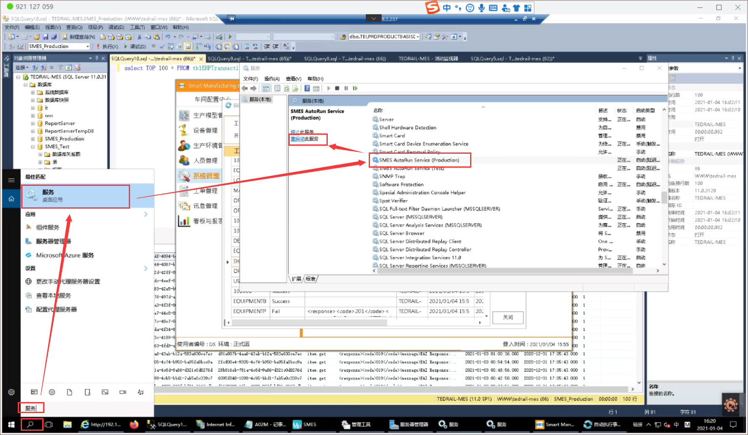Switch to the 扩展 tab in Services
Image resolution: width=748 pixels, height=435 pixels.
(296, 279)
